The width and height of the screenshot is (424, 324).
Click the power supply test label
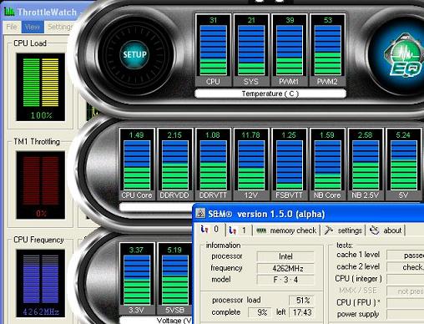point(358,314)
